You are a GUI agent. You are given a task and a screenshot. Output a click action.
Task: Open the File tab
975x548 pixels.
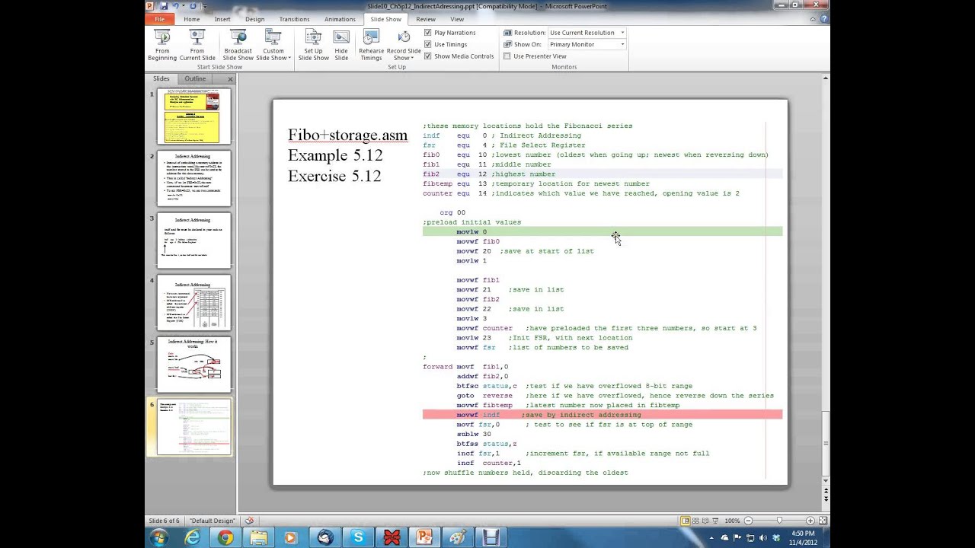159,19
